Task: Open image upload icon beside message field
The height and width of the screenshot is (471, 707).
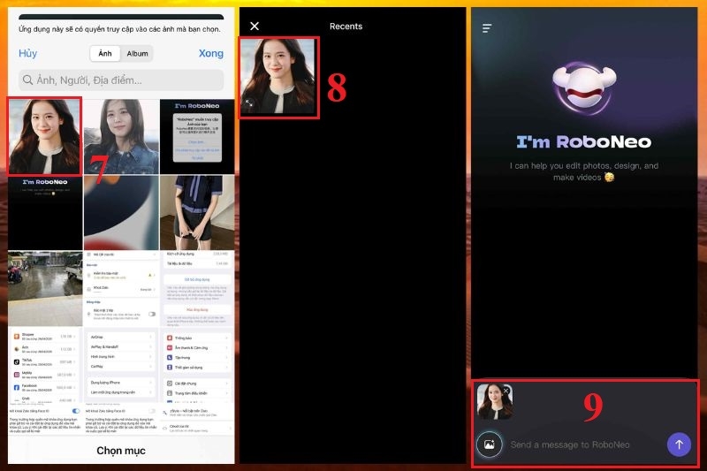Action: 490,444
